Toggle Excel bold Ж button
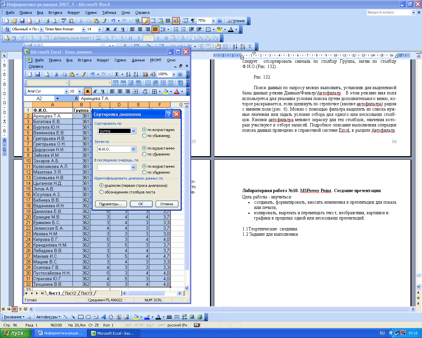 point(88,91)
